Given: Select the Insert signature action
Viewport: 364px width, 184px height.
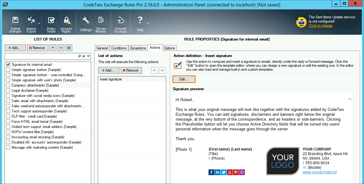Looking at the screenshot, I should (132, 79).
